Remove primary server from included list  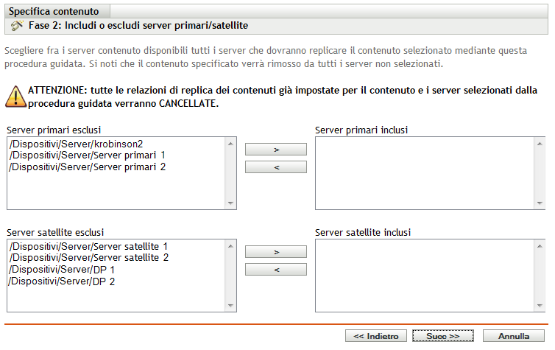pos(276,167)
